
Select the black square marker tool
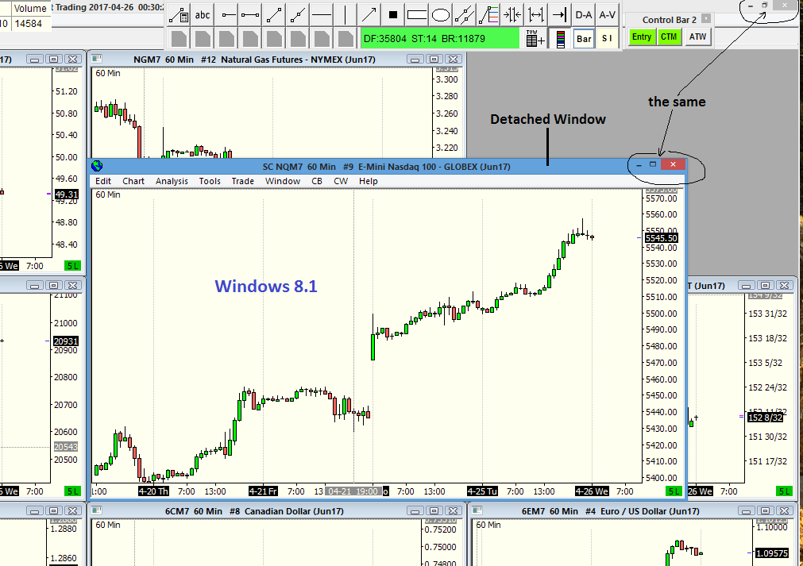(x=393, y=15)
